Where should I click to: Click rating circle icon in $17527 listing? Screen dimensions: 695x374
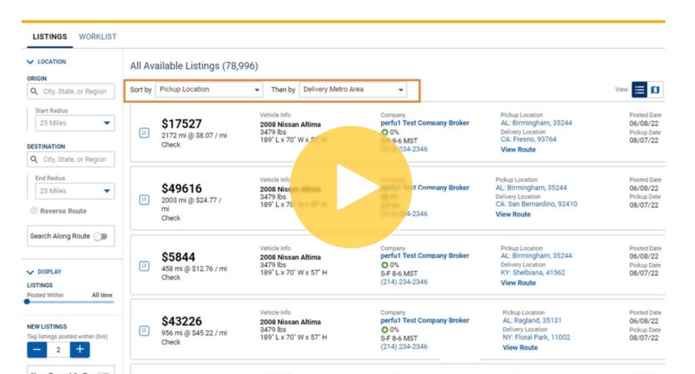384,132
